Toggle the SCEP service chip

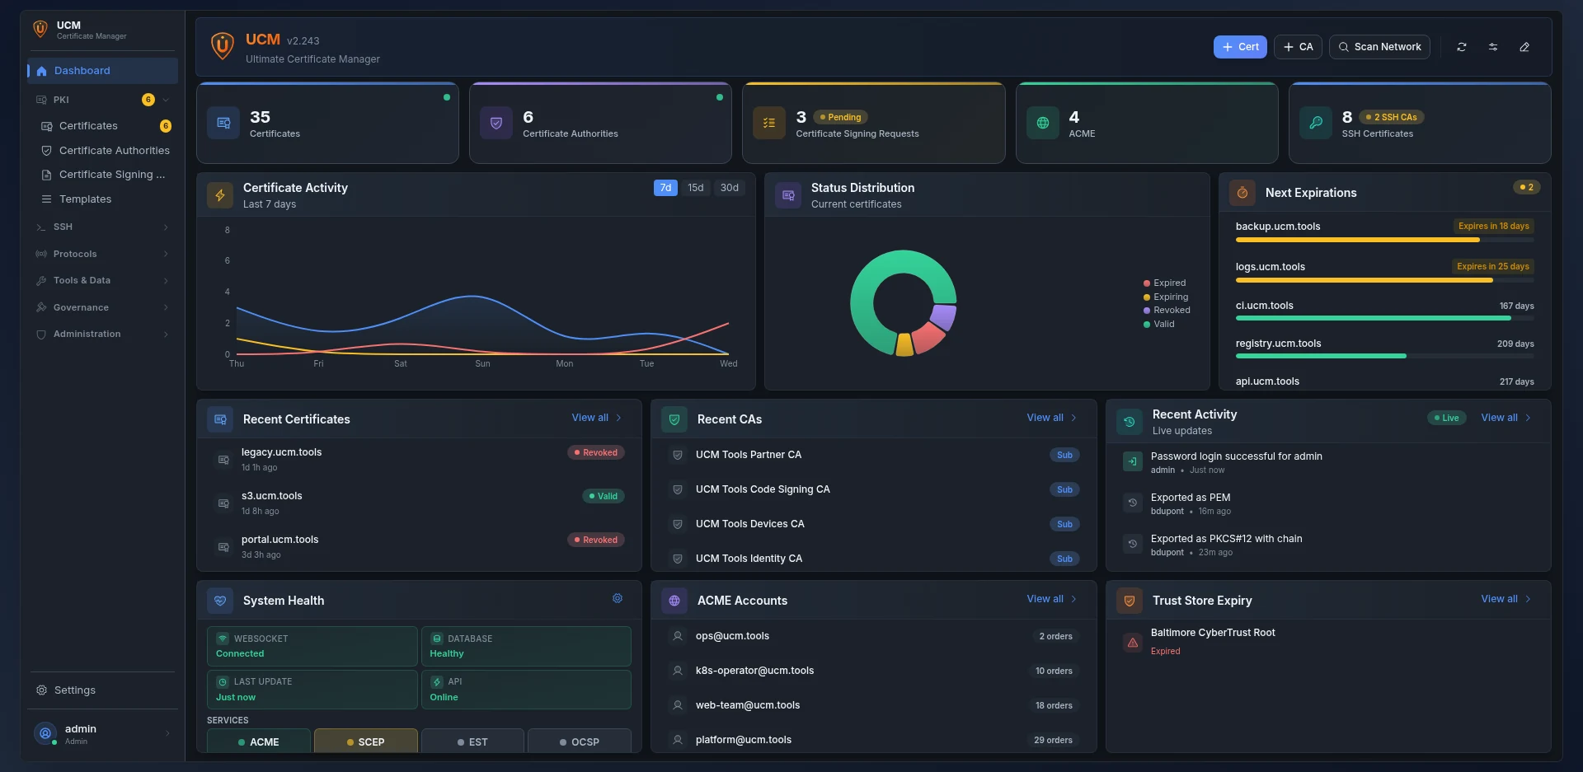click(x=366, y=742)
